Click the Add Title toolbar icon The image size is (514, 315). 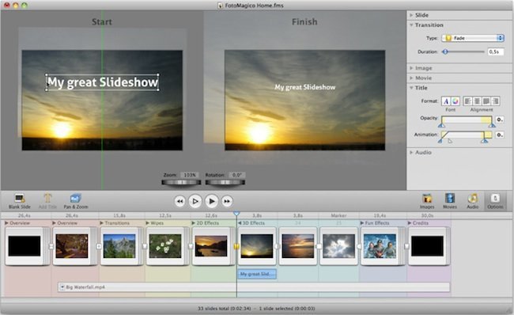coord(48,201)
